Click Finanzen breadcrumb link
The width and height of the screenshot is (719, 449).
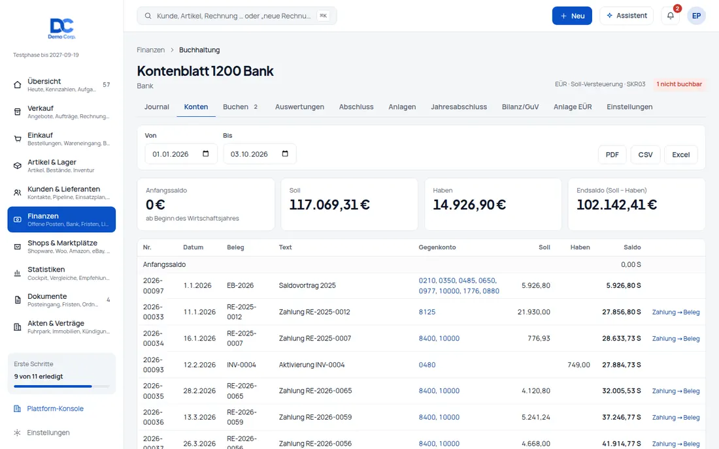pyautogui.click(x=150, y=50)
